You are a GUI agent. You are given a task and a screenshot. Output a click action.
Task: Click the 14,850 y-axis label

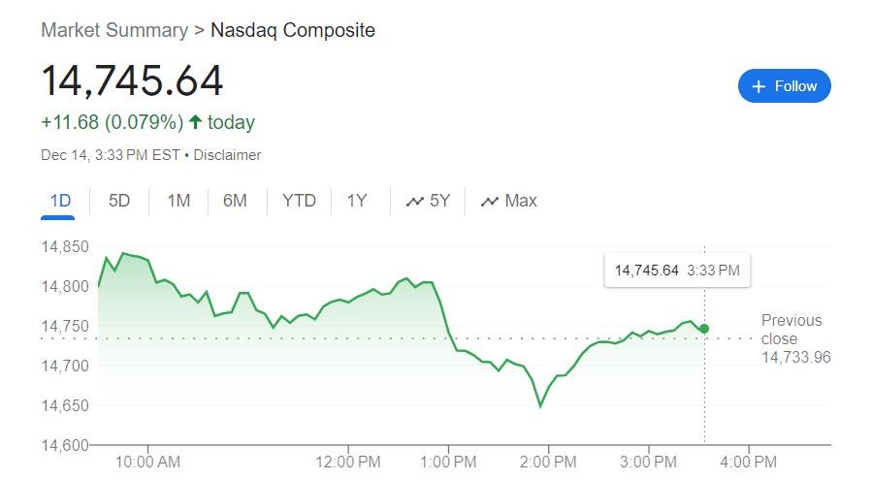65,247
